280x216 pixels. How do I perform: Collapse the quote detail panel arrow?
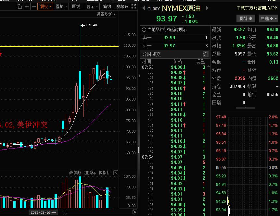pyautogui.click(x=245, y=108)
